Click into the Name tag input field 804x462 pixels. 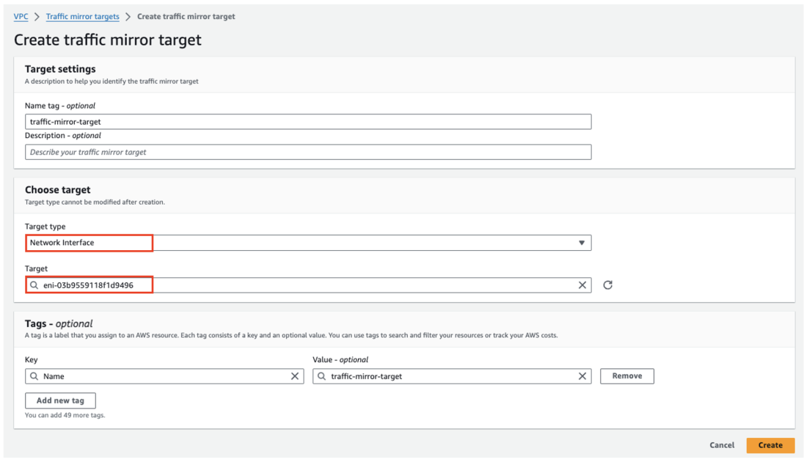pyautogui.click(x=308, y=122)
